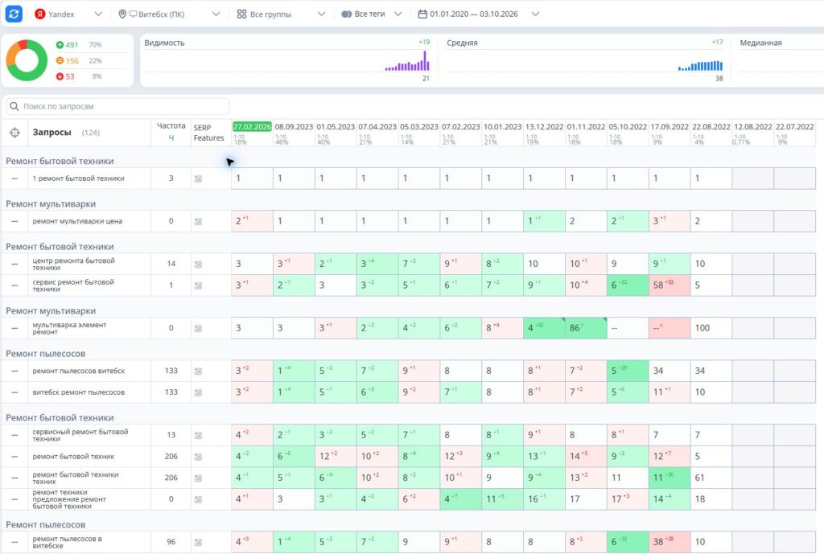Click minus toggle for ремонт пылесосов витебск
This screenshot has height=554, width=824.
(14, 371)
